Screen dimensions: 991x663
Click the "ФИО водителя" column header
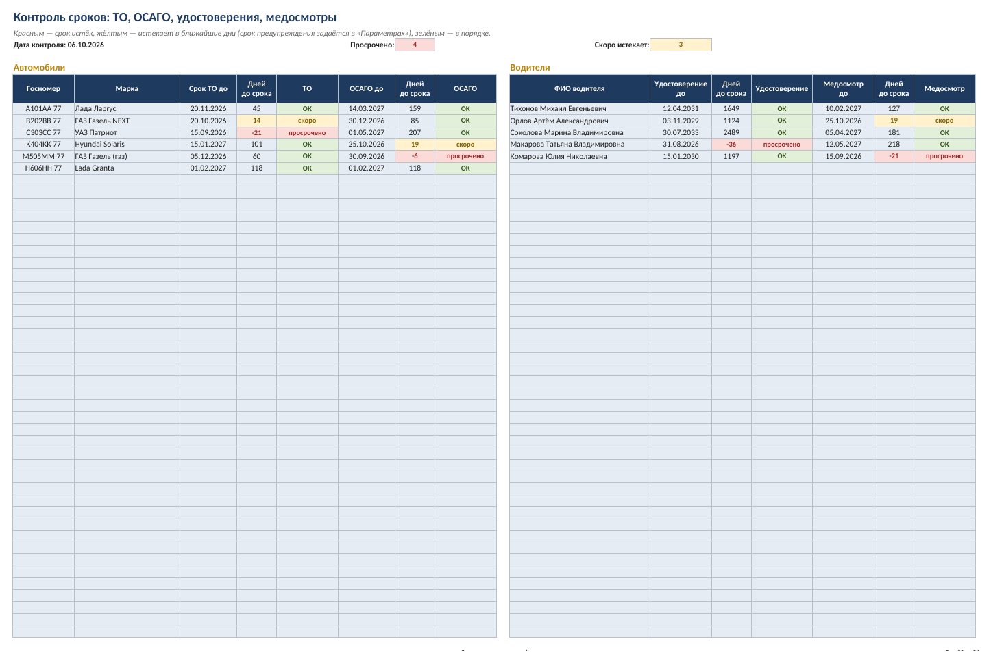(x=580, y=89)
